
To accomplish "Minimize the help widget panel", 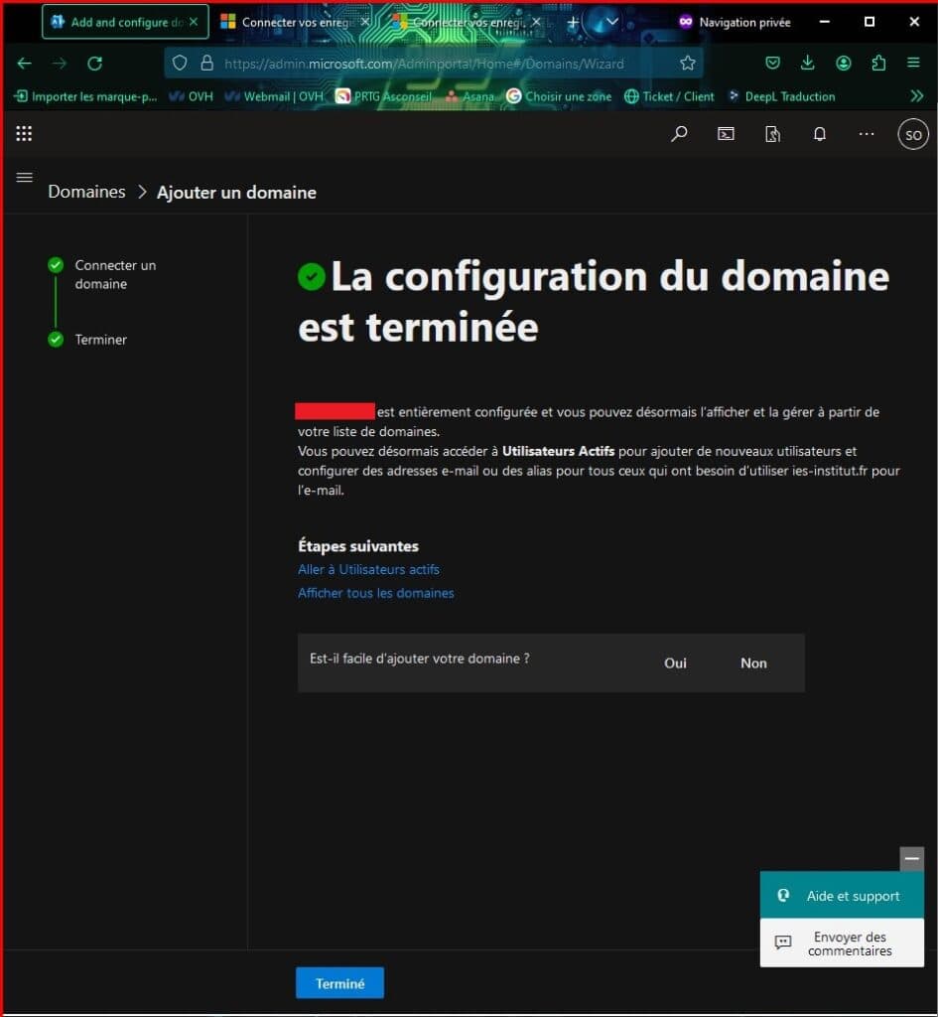I will tap(911, 859).
